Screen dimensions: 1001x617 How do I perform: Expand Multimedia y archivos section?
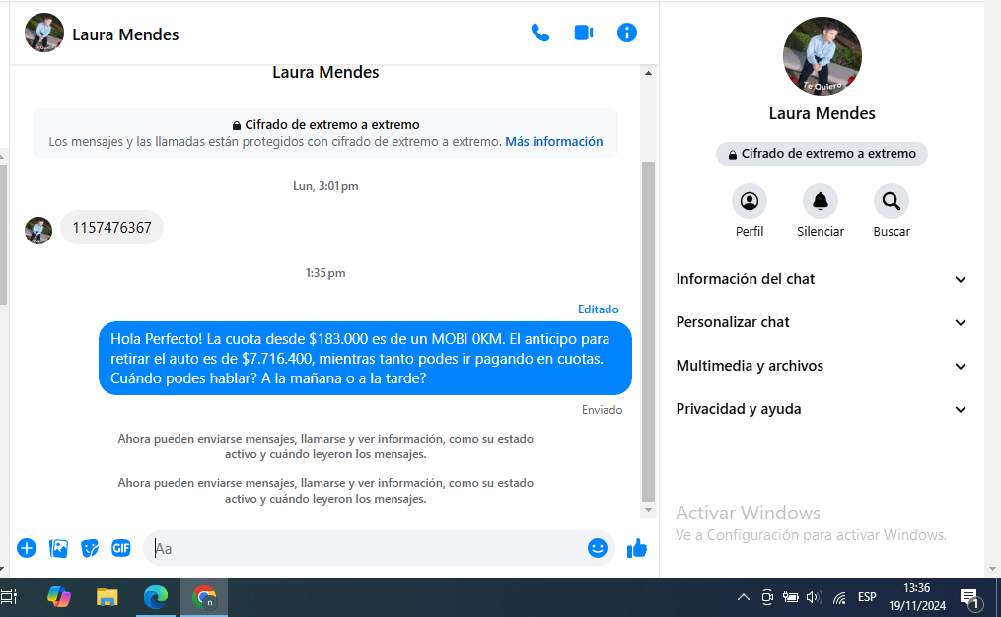pyautogui.click(x=821, y=366)
